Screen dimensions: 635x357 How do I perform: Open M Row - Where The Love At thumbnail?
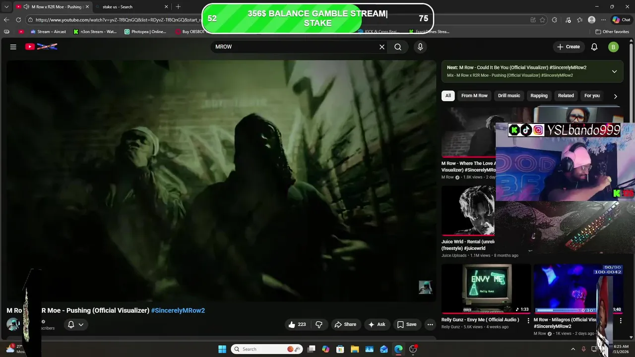468,132
